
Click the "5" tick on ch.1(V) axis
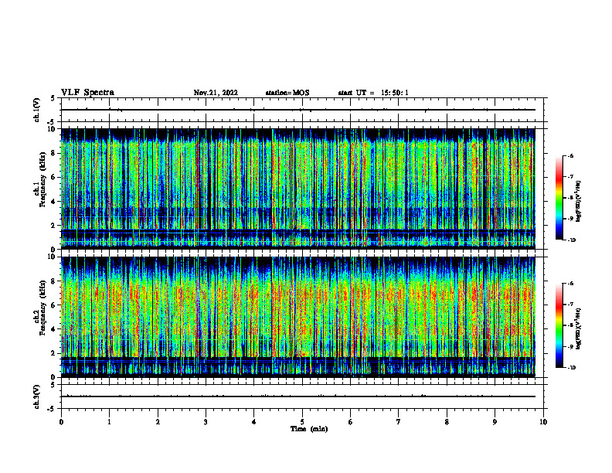click(53, 98)
